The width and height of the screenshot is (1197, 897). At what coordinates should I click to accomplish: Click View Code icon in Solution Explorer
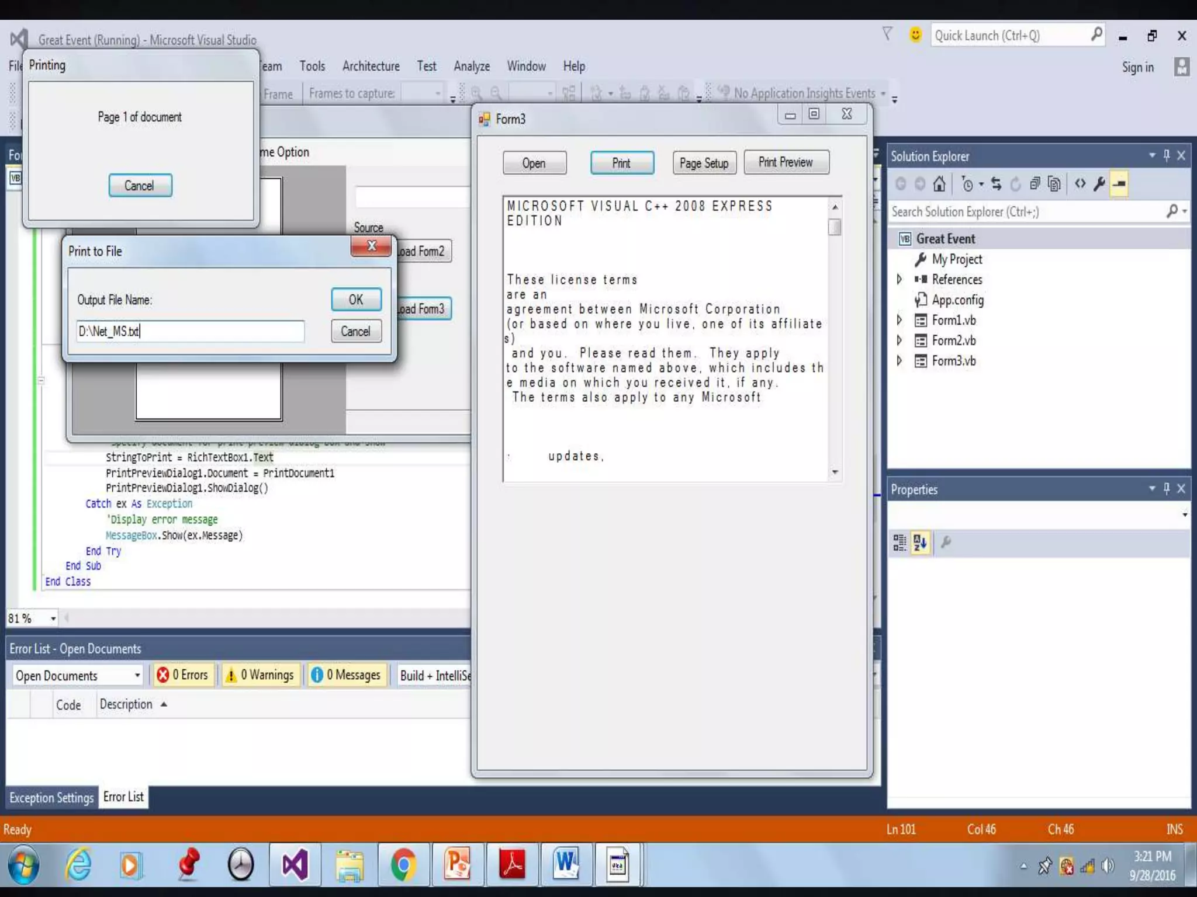pos(1080,185)
